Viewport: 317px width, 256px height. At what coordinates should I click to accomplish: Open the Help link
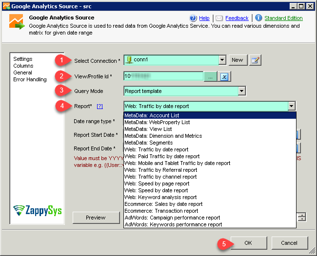pos(204,18)
